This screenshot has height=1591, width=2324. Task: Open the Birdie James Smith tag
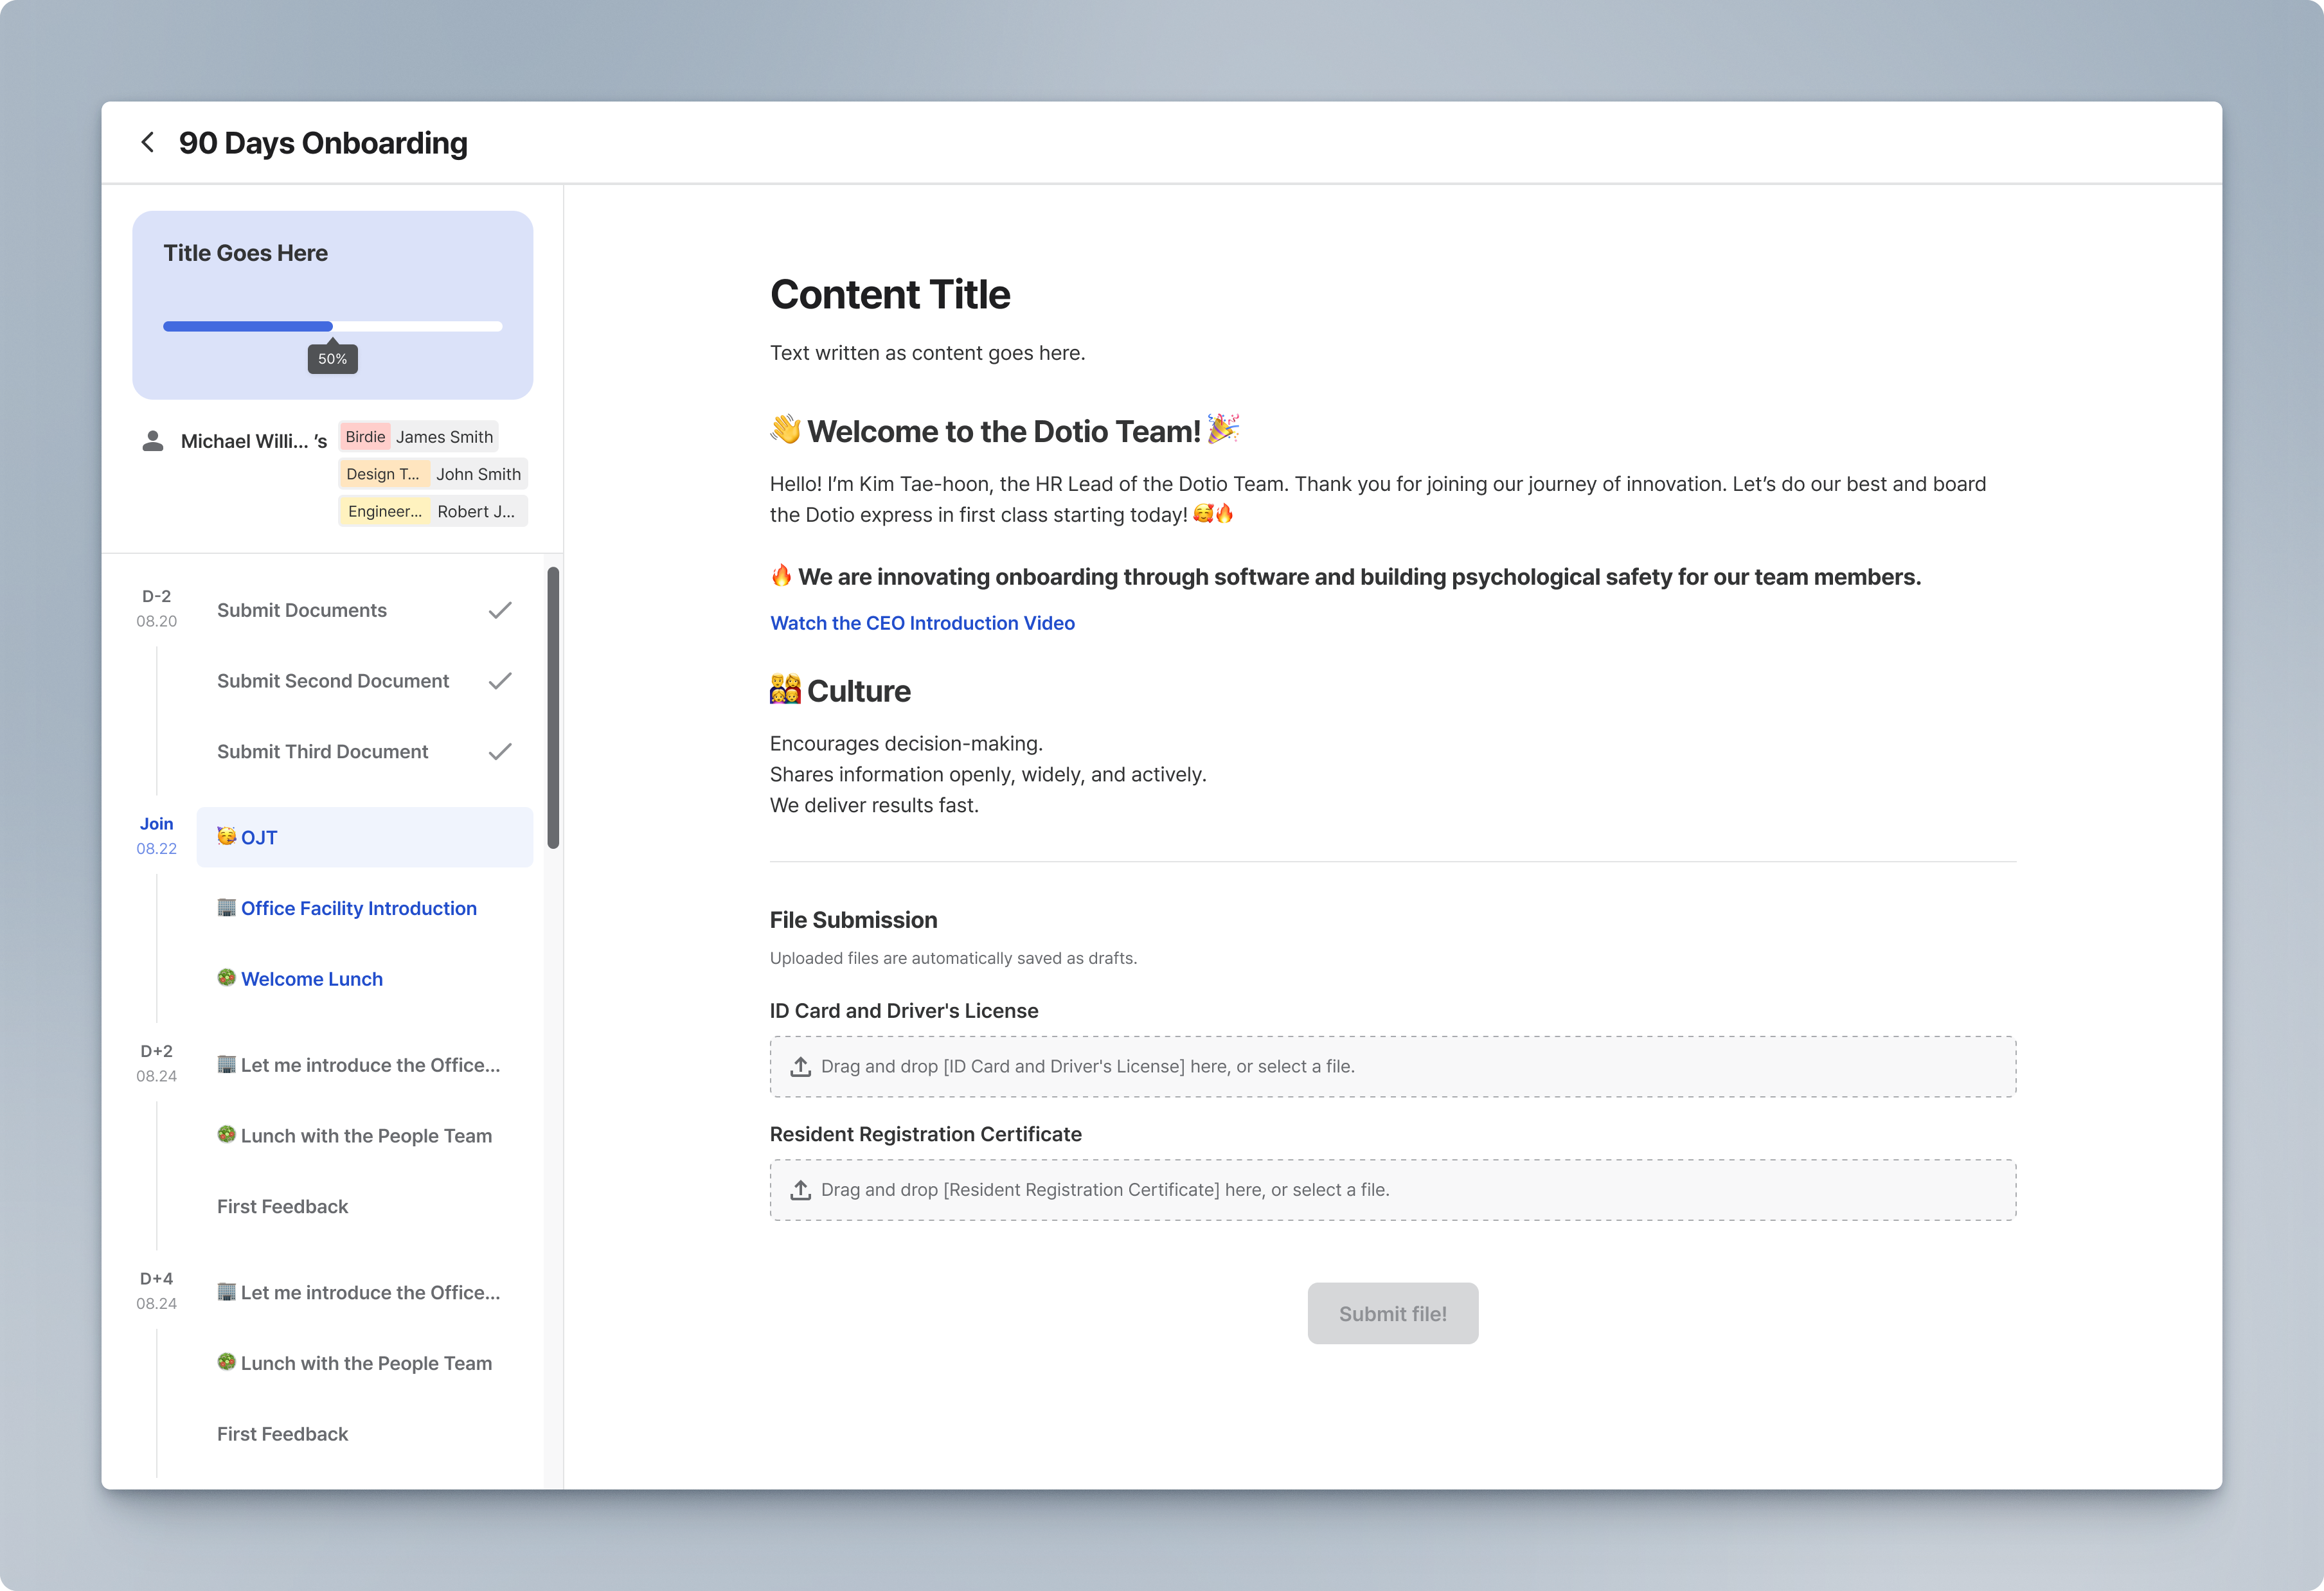pyautogui.click(x=418, y=437)
